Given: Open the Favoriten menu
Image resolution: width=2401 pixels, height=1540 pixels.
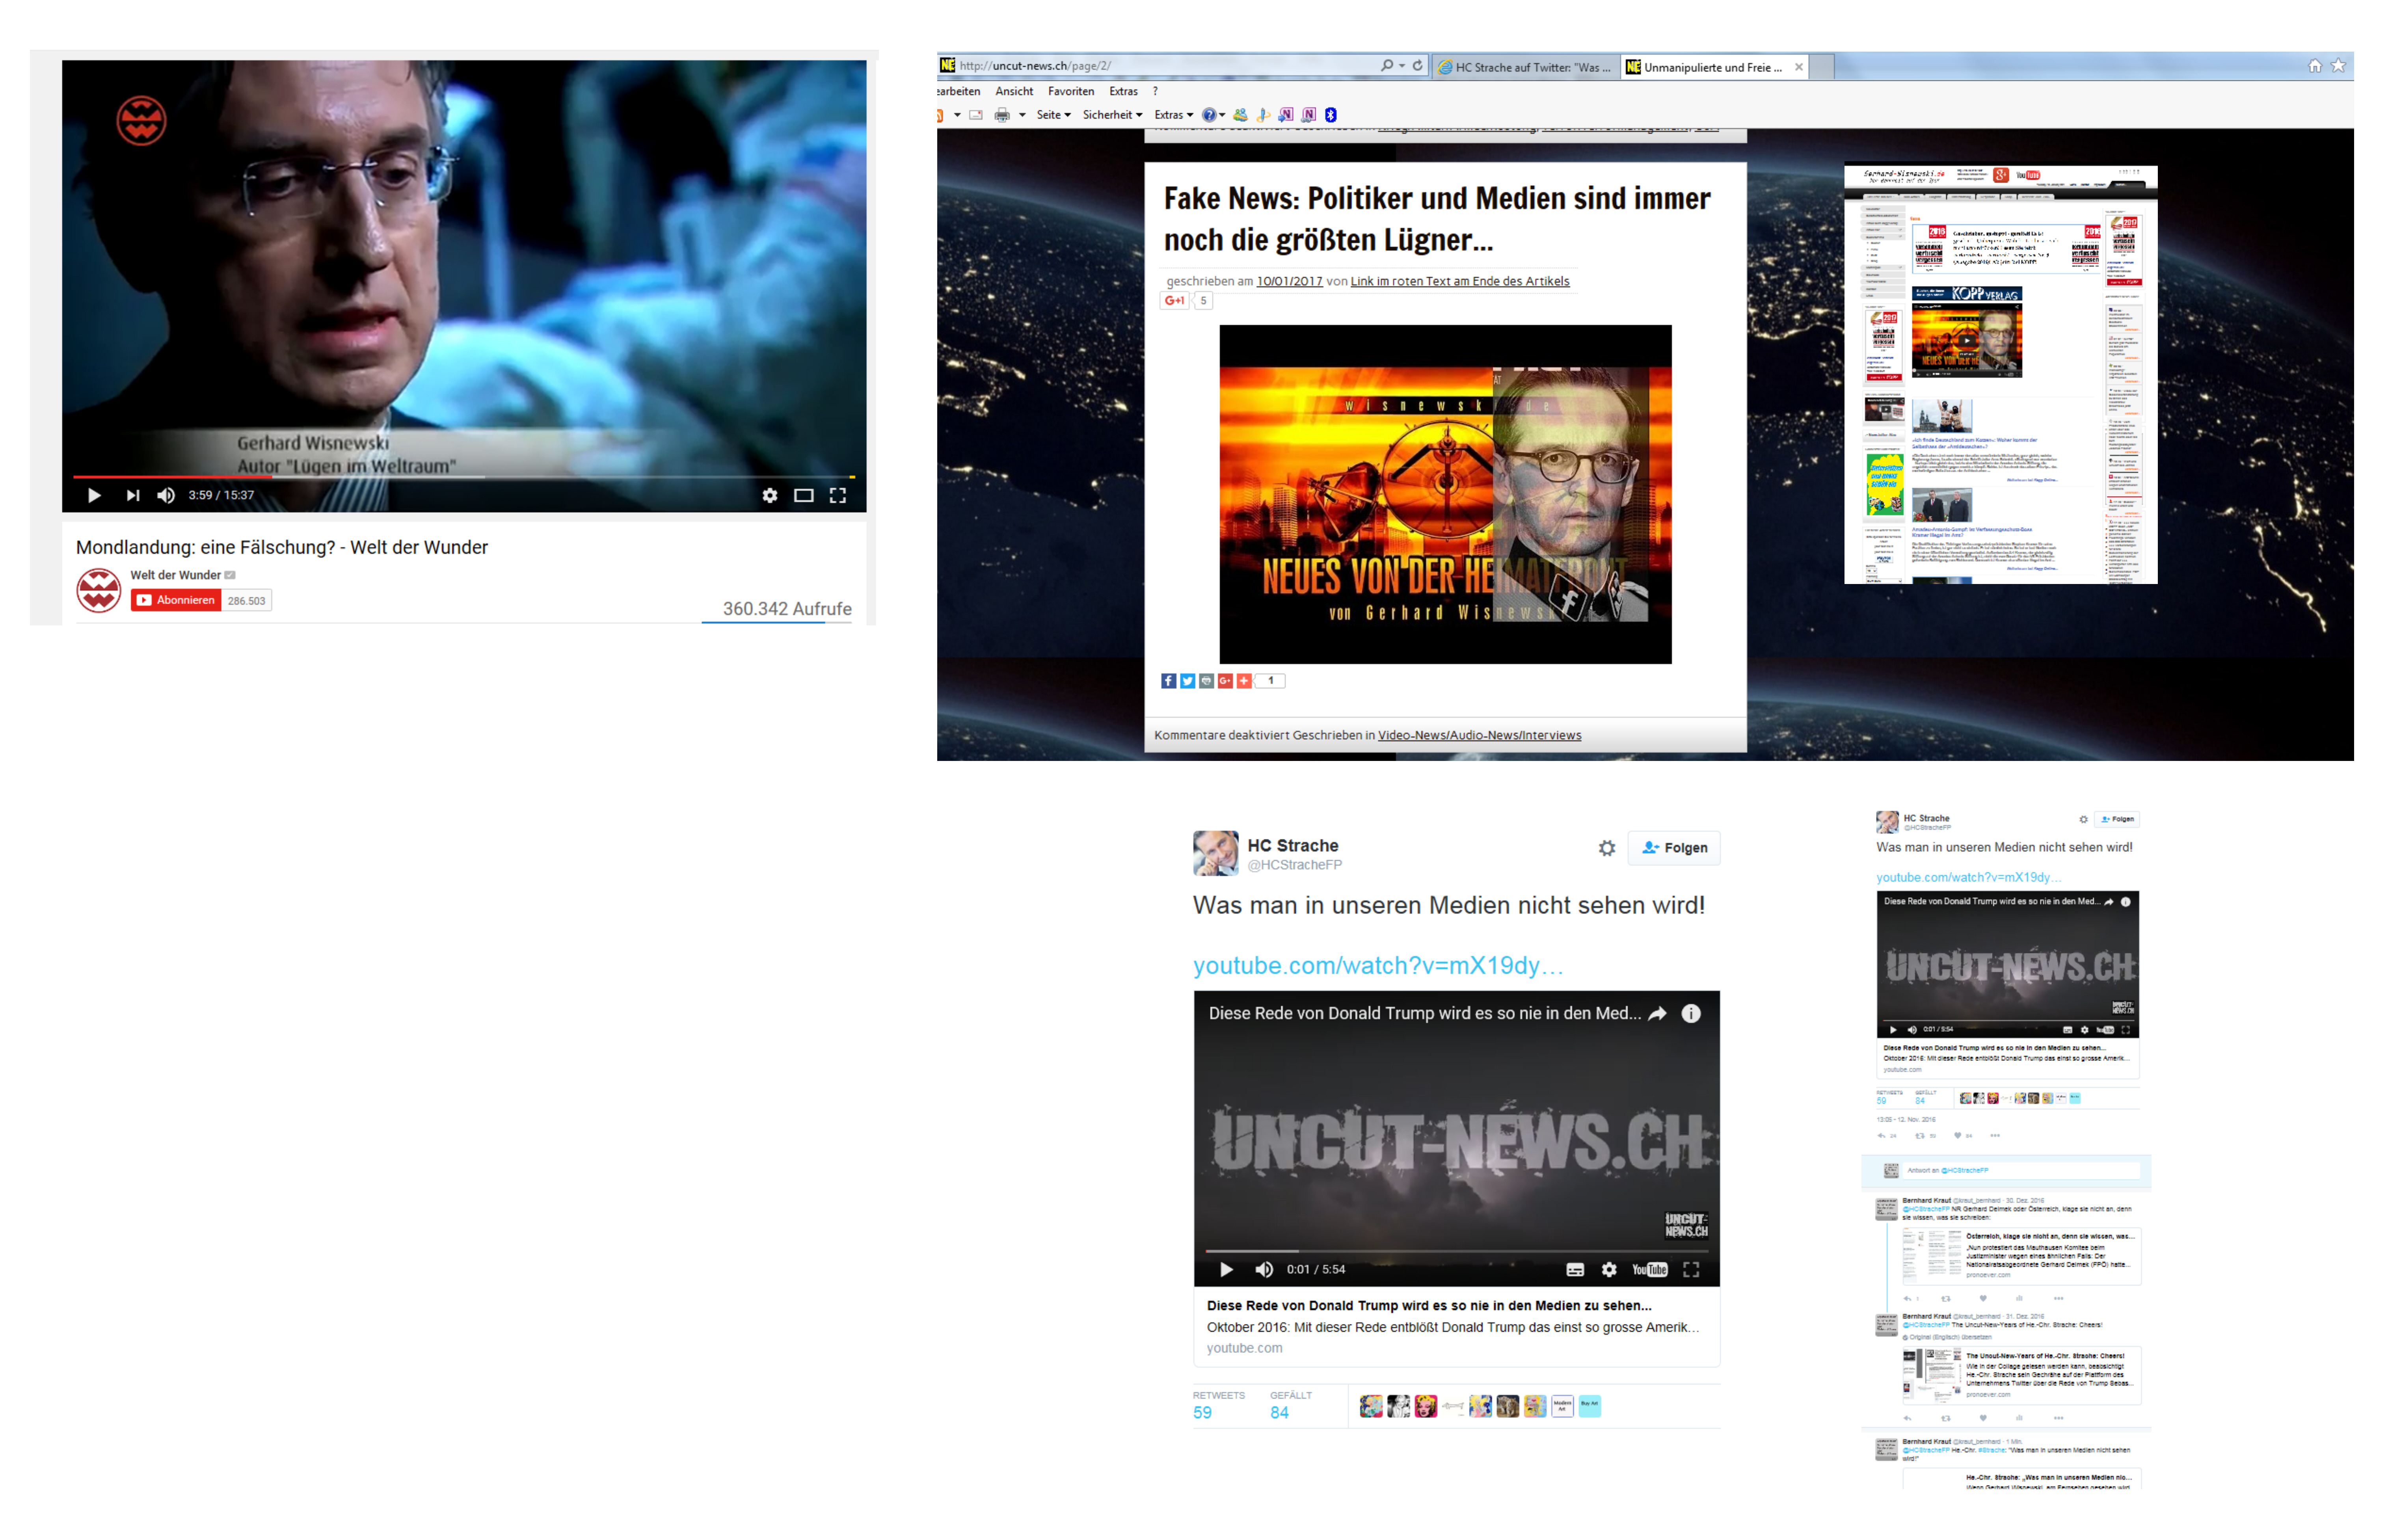Looking at the screenshot, I should (1070, 91).
